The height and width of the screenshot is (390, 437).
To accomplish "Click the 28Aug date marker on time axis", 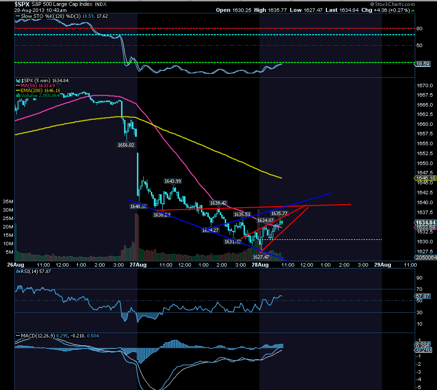I will [260, 265].
